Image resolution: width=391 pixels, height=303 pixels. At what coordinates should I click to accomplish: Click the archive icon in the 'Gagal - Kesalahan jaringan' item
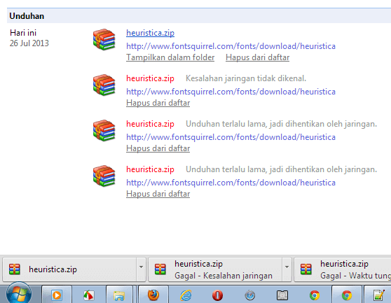coord(160,269)
